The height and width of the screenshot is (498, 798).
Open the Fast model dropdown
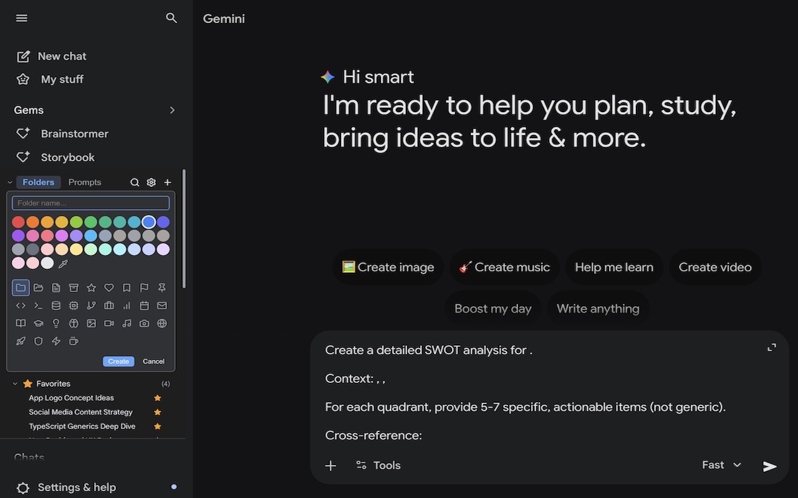(x=721, y=465)
